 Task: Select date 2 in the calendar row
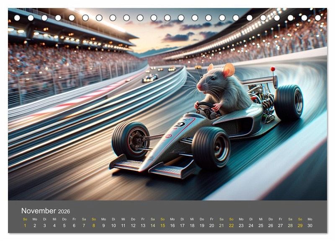pos(35,225)
